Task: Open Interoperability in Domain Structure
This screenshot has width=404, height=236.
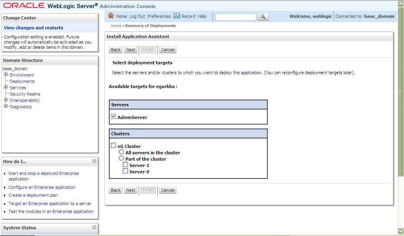Action: 25,100
